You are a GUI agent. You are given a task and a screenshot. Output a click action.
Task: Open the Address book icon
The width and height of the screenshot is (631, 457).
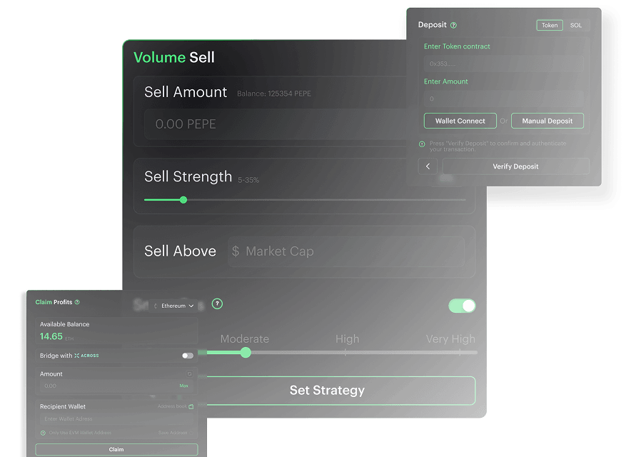click(x=191, y=407)
